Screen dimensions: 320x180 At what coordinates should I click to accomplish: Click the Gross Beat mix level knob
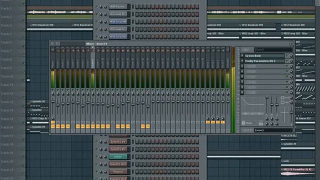coord(291,55)
